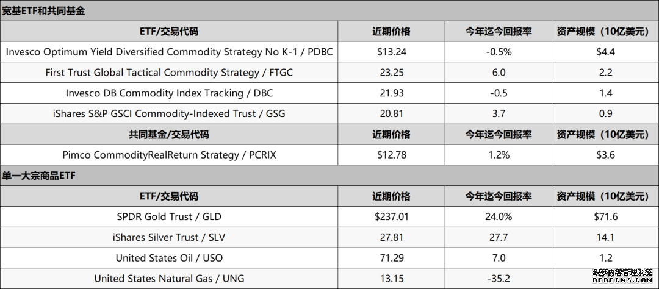Image resolution: width=659 pixels, height=289 pixels.
Task: Click the First Trust FTGC fund name
Action: pyautogui.click(x=169, y=73)
